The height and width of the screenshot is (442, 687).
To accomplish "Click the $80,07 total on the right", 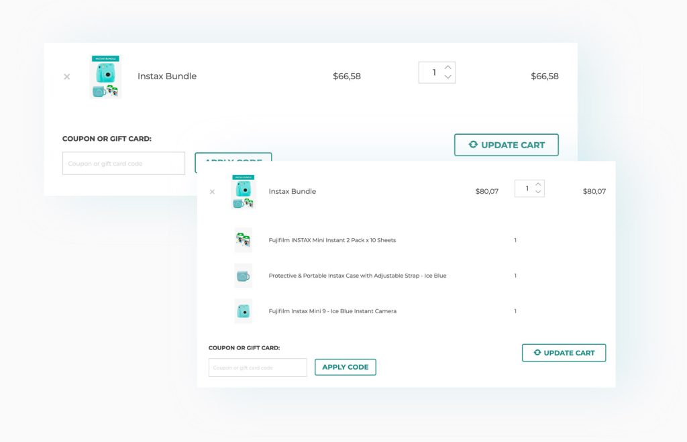I will 594,191.
